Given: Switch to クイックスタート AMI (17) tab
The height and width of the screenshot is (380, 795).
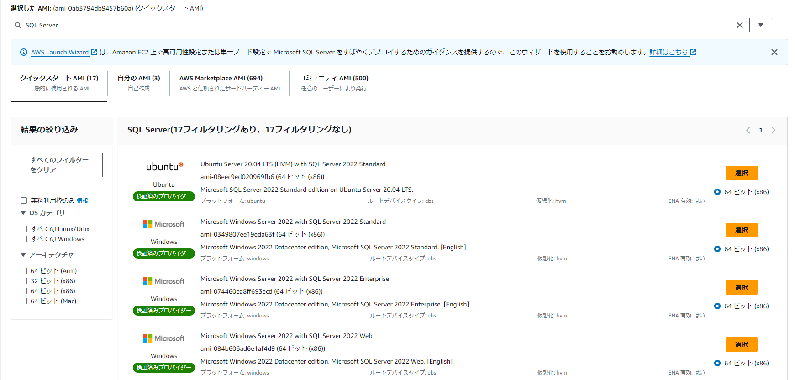Looking at the screenshot, I should coord(59,83).
